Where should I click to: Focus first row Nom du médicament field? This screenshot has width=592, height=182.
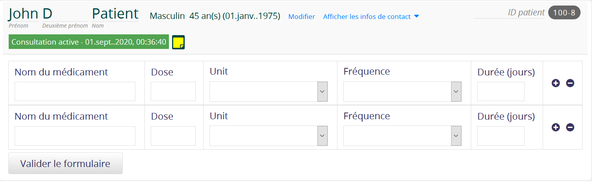coord(75,92)
